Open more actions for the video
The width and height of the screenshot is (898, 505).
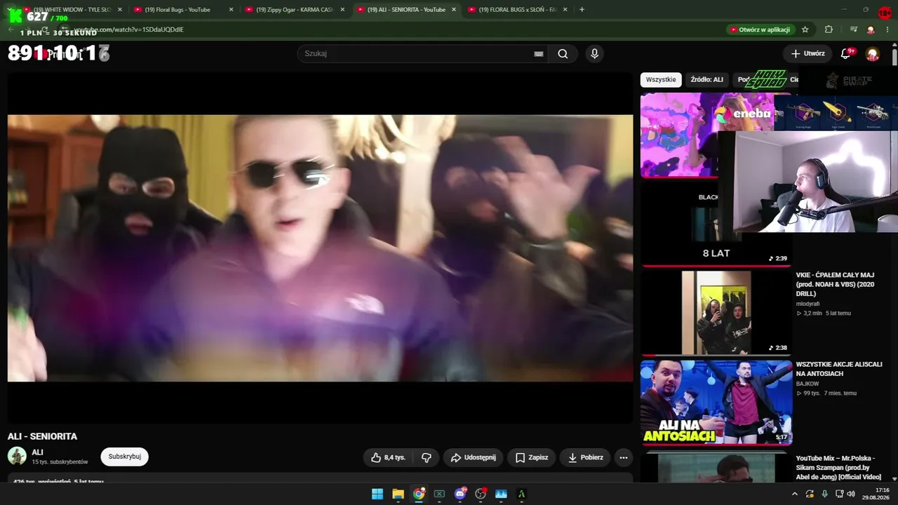623,457
